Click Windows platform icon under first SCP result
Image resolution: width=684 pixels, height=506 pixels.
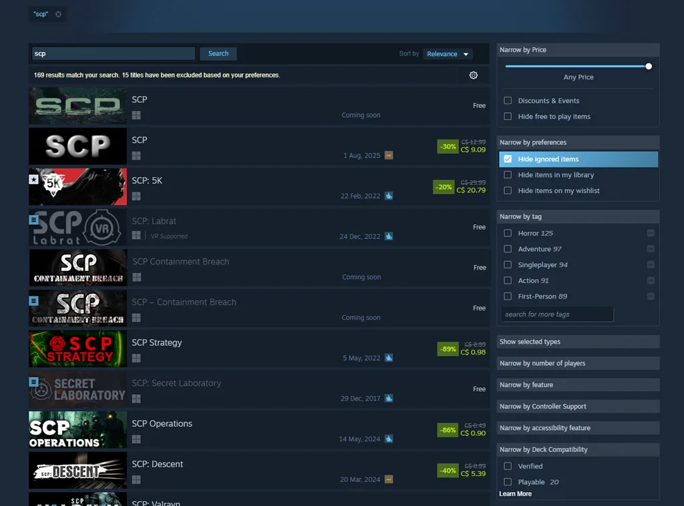pyautogui.click(x=136, y=115)
